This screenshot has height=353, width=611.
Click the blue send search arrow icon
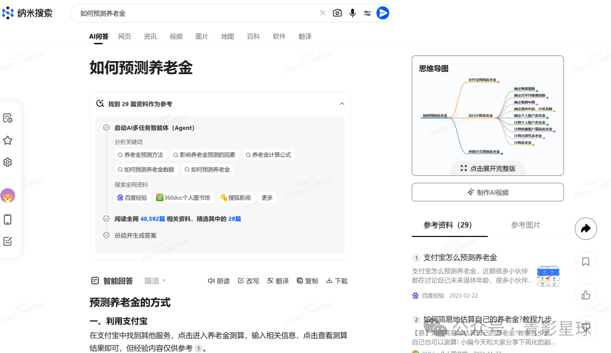coord(382,13)
